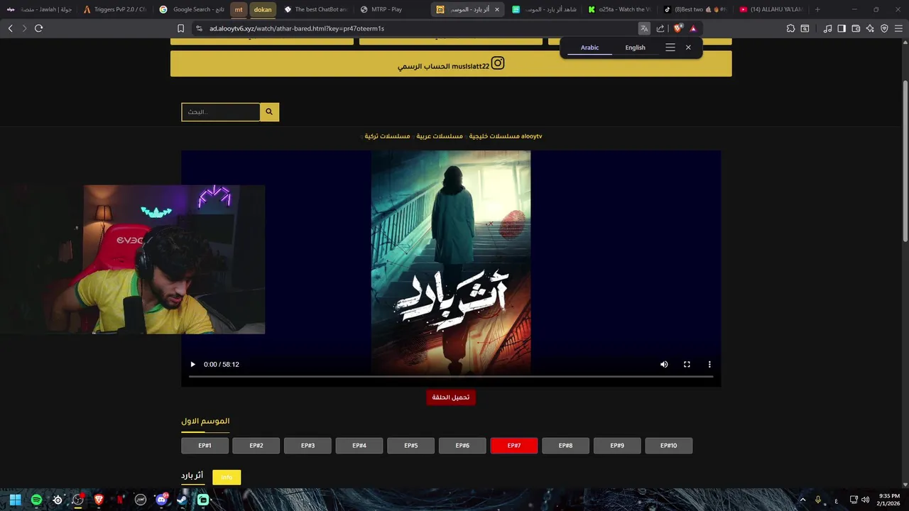Click the share icon in address bar
This screenshot has width=909, height=511.
click(x=660, y=28)
